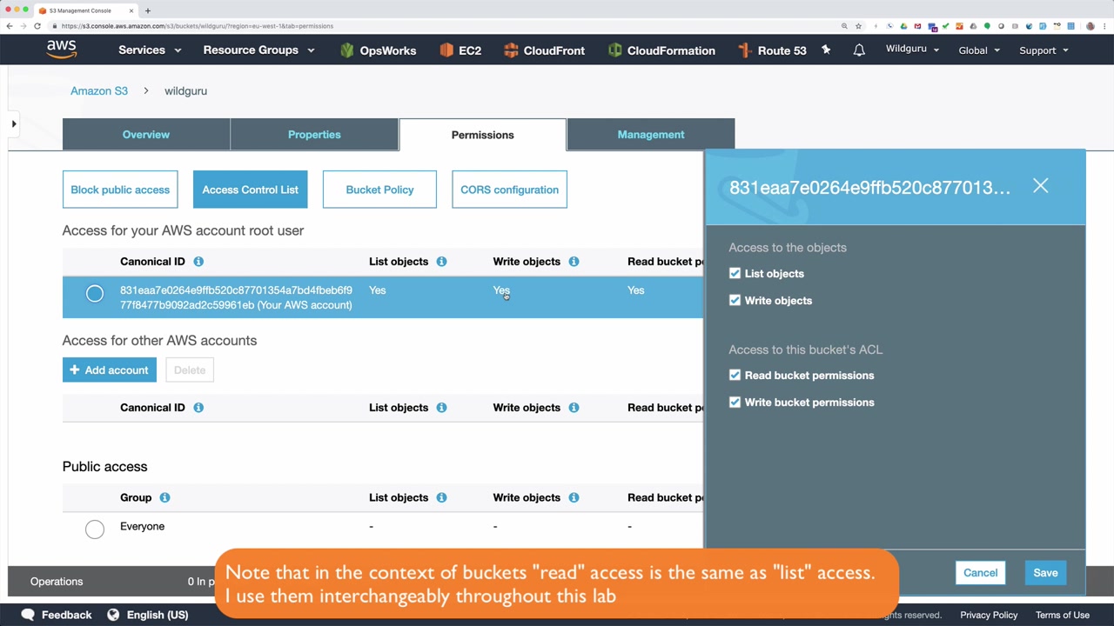This screenshot has width=1114, height=626.
Task: Close the S3 Management Console browser tab
Action: point(131,10)
